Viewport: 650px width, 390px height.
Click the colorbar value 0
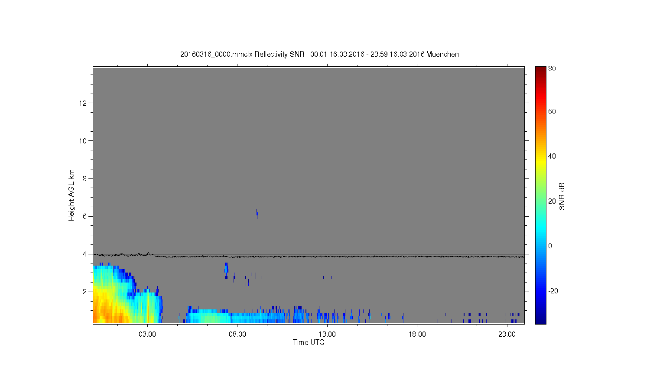pos(550,246)
